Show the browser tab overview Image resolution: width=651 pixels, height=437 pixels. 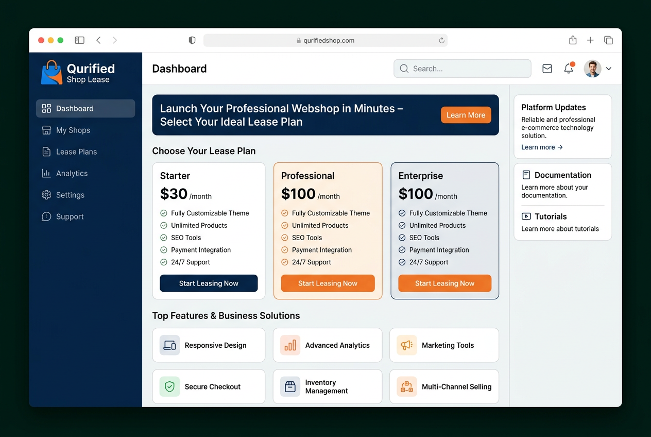608,40
